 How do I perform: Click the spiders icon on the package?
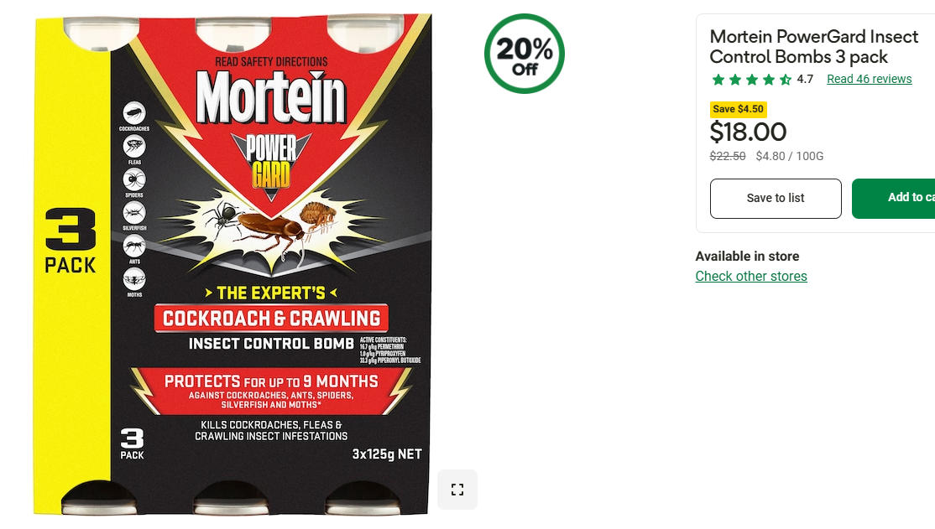click(134, 179)
